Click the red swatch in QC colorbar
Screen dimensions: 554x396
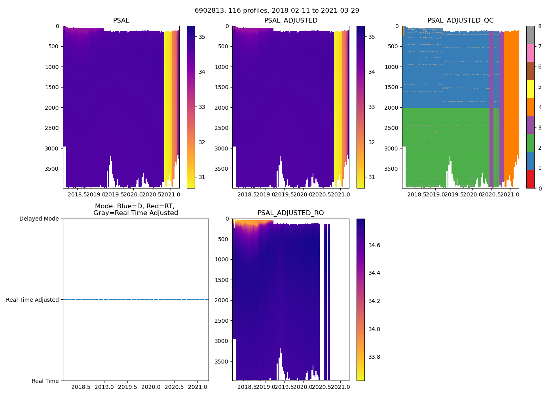(530, 179)
